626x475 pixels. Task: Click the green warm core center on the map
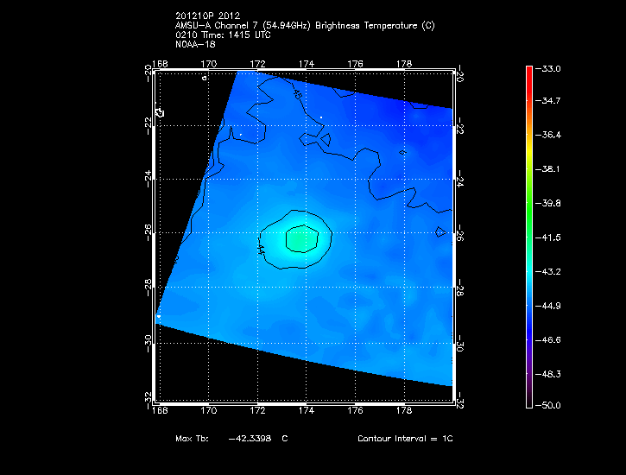click(299, 237)
